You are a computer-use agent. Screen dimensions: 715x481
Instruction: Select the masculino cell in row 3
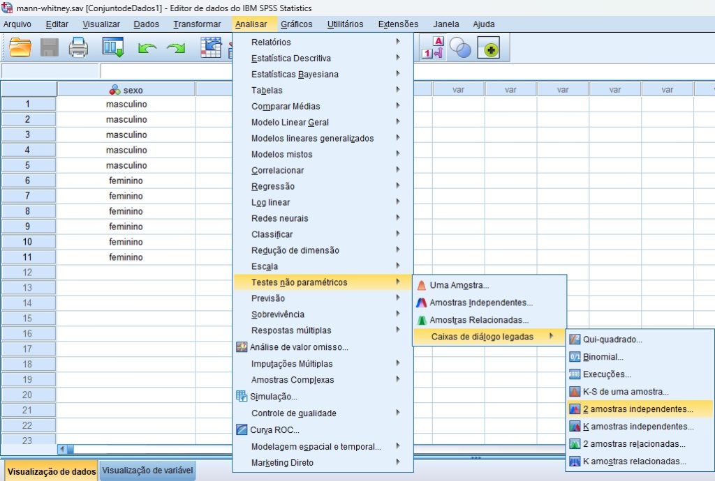pos(126,135)
